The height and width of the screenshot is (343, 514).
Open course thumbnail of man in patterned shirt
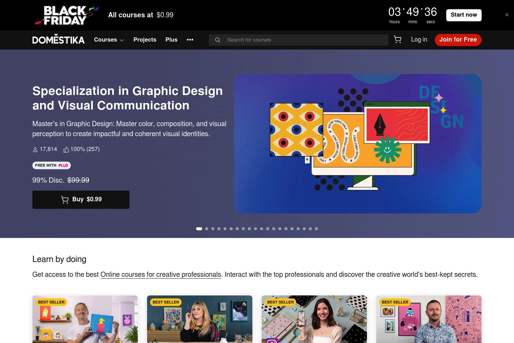[x=429, y=319]
